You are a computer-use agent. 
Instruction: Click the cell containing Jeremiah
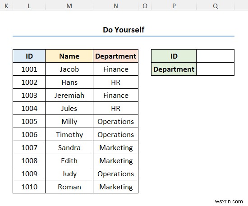pyautogui.click(x=69, y=95)
